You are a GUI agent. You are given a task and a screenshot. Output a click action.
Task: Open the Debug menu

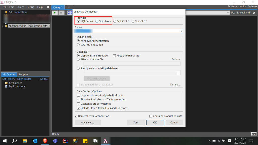30,7
